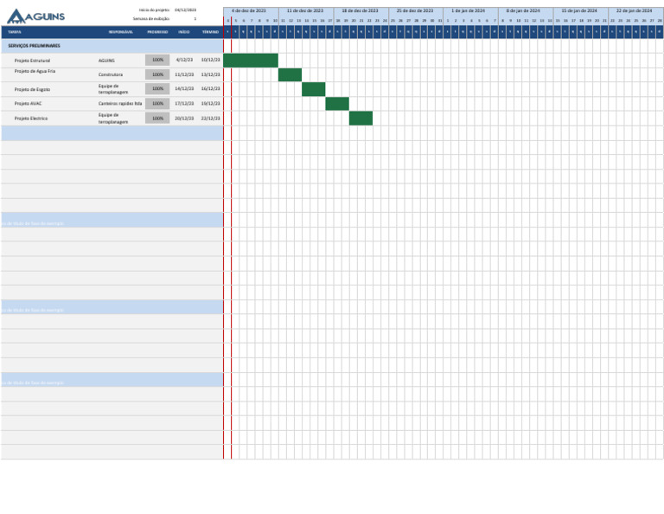
Task: Select the 100% progress of Projeto de Esgoto
Action: tap(157, 88)
